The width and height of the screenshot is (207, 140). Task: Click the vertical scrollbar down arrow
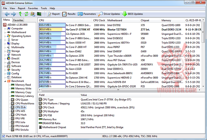pos(203,87)
